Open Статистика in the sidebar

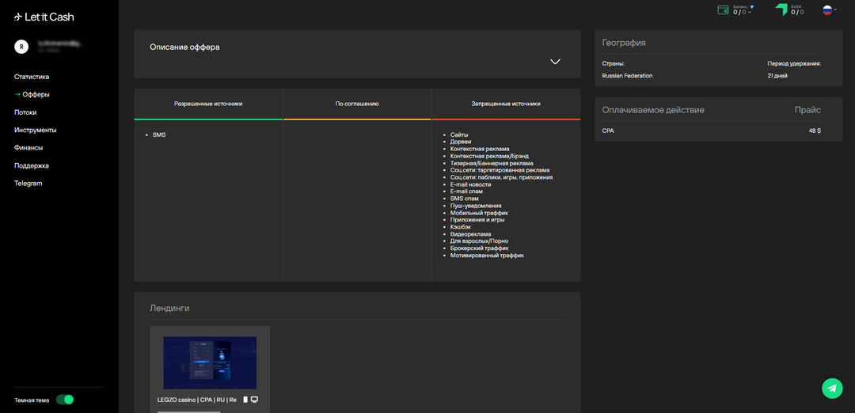click(x=32, y=77)
